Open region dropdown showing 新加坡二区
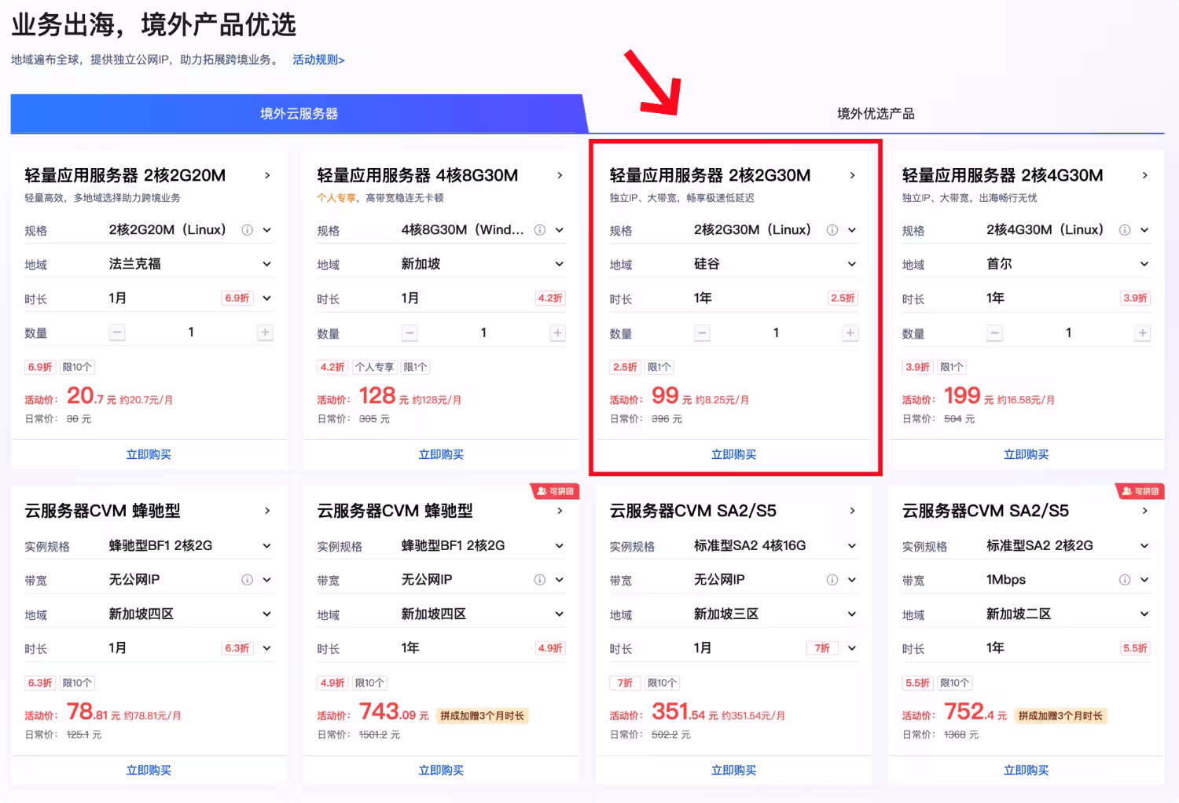This screenshot has width=1179, height=803. click(x=1067, y=614)
